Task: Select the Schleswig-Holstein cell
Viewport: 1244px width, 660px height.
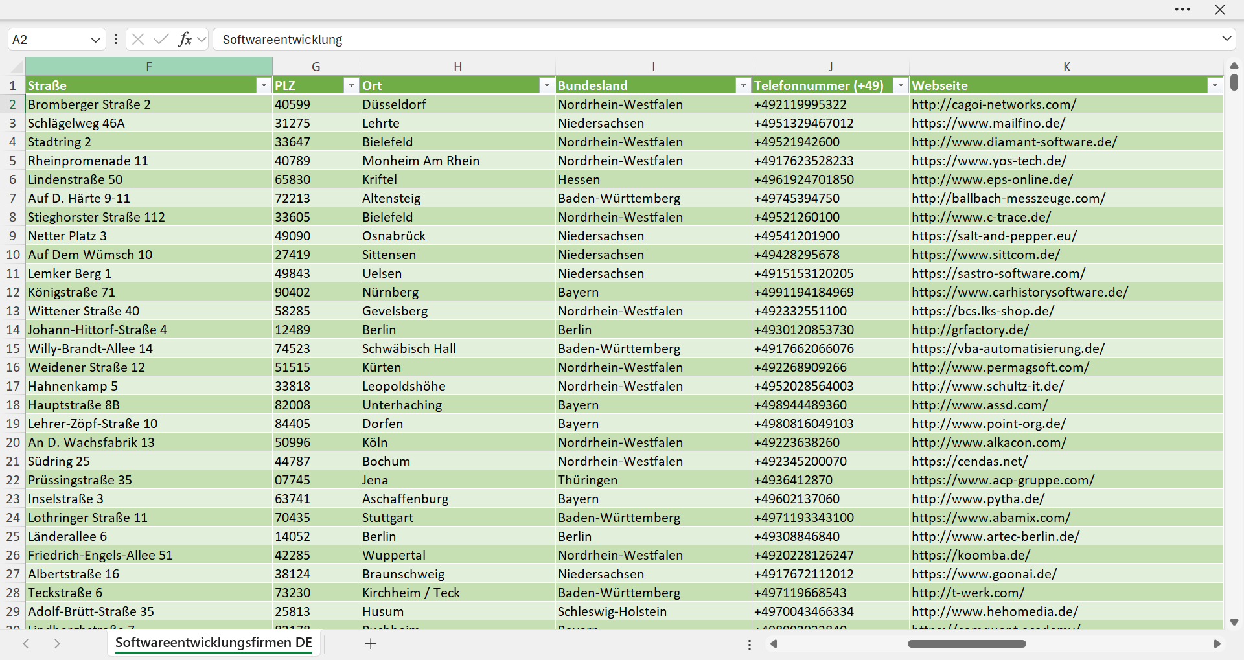Action: coord(654,611)
